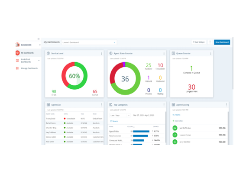Screen dimensions: 249x187
Task: Click the My Dashboards gauge icon
Action: pyautogui.click(x=17, y=53)
